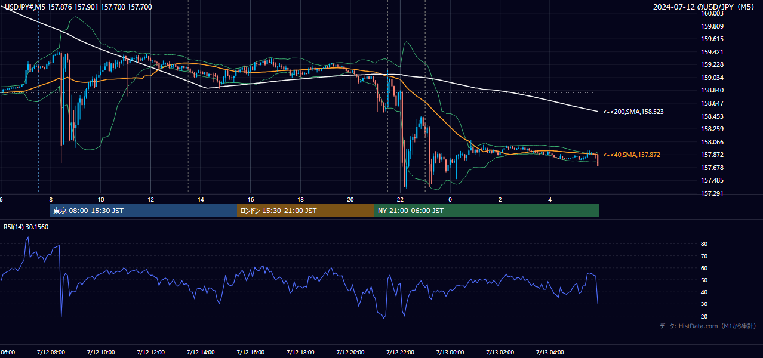Click price axis value 159.228

712,65
